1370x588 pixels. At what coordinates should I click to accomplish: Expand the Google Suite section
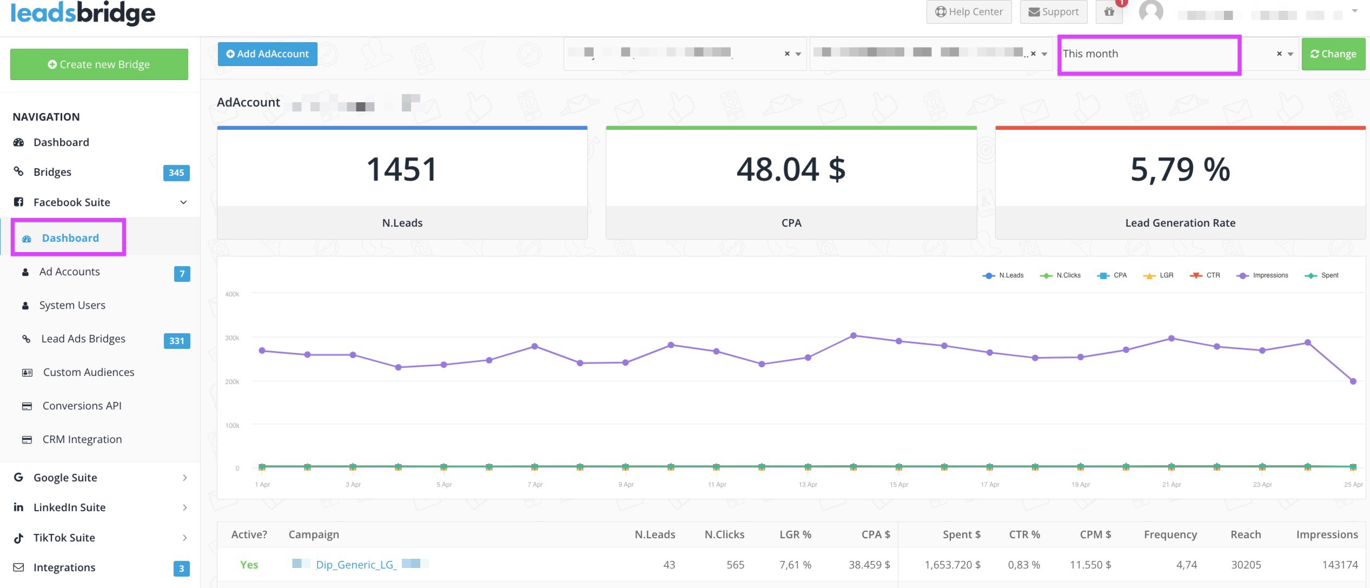101,478
